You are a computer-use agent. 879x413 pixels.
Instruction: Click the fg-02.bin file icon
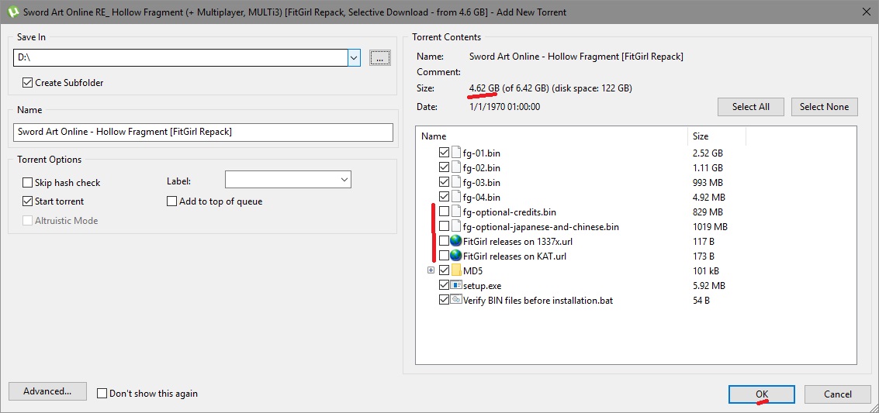pos(455,167)
